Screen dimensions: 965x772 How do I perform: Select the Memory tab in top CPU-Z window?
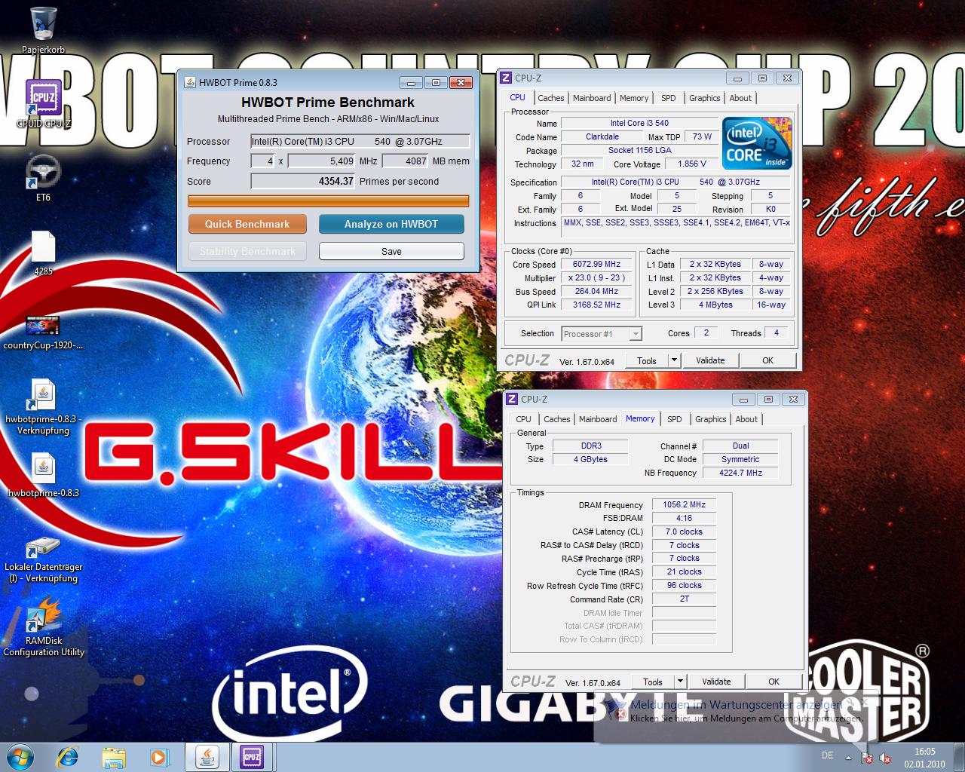pyautogui.click(x=634, y=98)
